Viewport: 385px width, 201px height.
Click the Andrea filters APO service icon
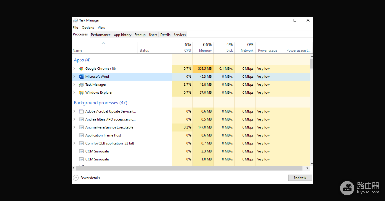pyautogui.click(x=81, y=119)
